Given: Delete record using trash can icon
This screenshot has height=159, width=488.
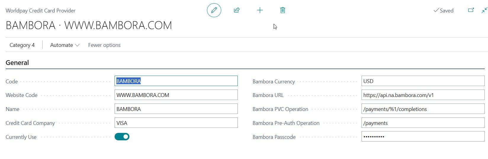Looking at the screenshot, I should tap(282, 10).
